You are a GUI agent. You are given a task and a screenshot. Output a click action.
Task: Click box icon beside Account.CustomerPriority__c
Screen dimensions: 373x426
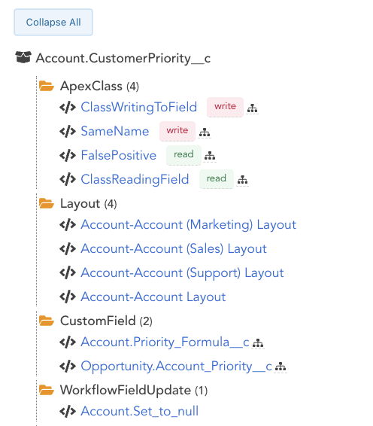(x=23, y=57)
